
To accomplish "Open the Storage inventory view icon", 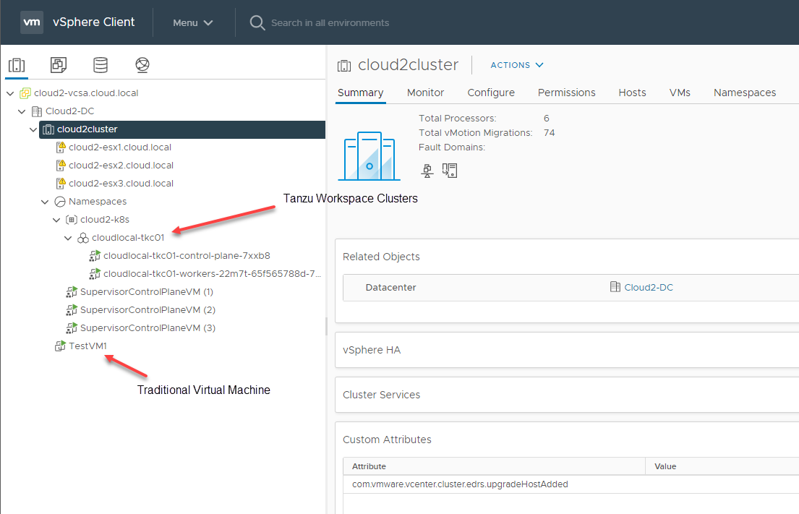I will (x=101, y=64).
